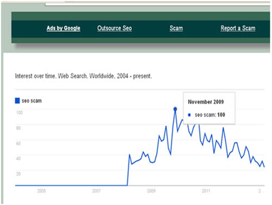Image resolution: width=272 pixels, height=205 pixels.
Task: Click the 2011 axis label
Action: pos(206,191)
